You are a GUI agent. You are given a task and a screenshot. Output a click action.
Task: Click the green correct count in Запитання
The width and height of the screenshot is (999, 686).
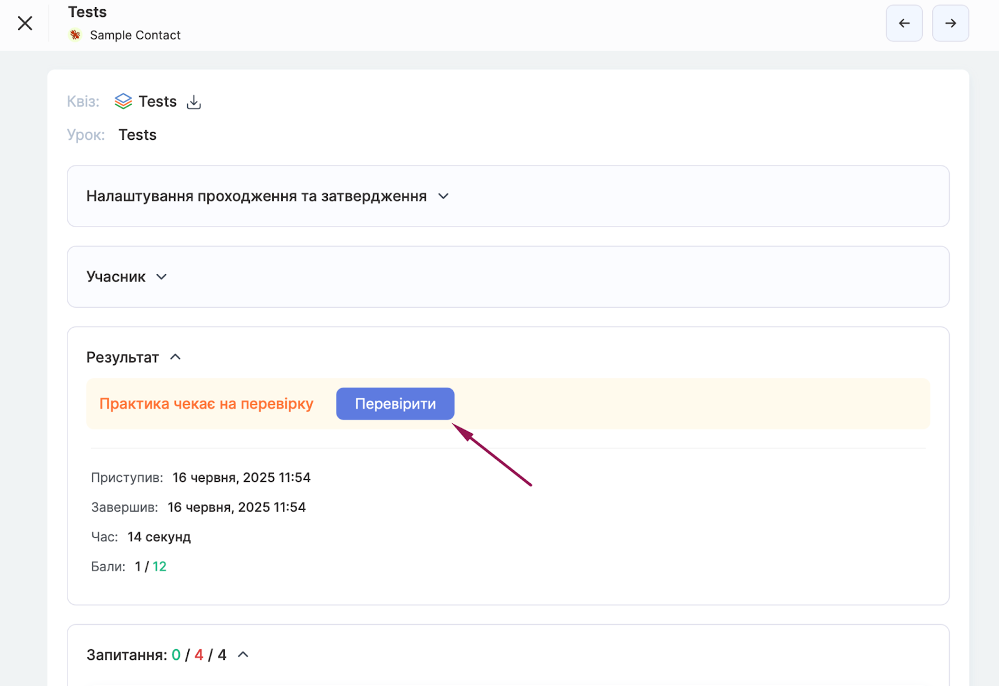click(x=176, y=655)
